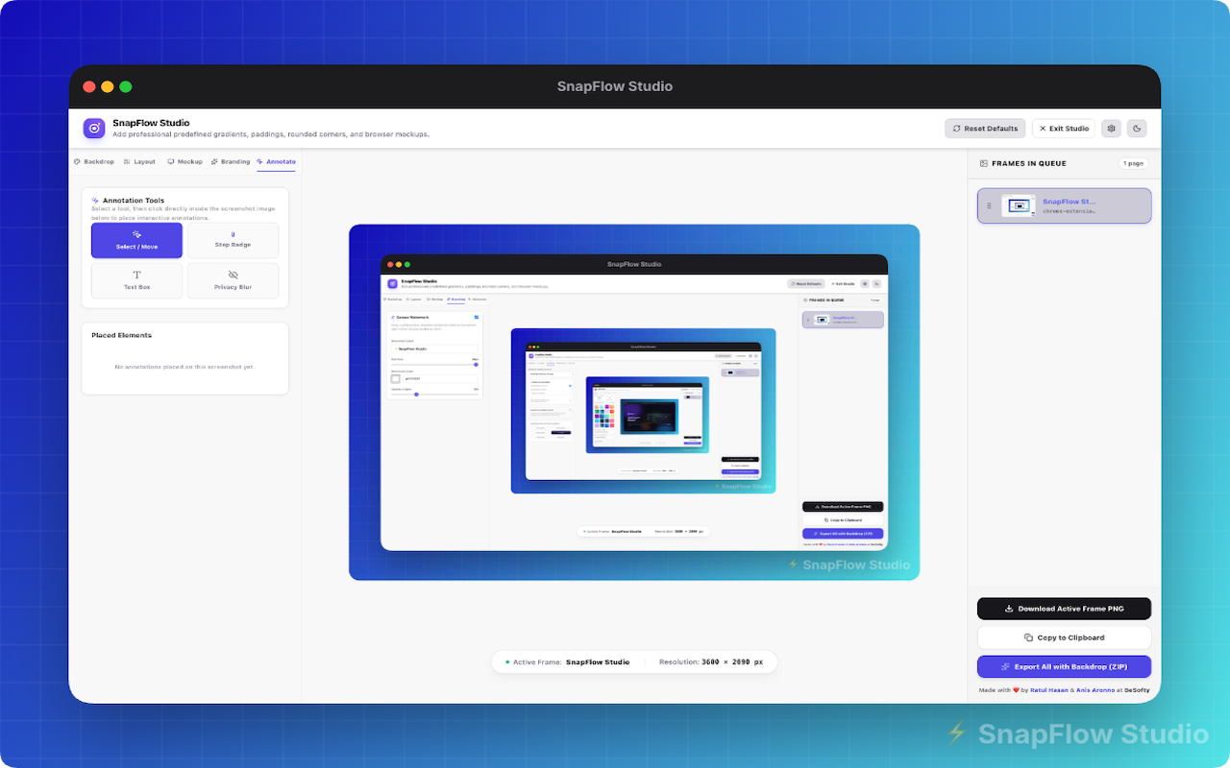The image size is (1230, 768).
Task: Click the green window maximize button
Action: tap(126, 86)
